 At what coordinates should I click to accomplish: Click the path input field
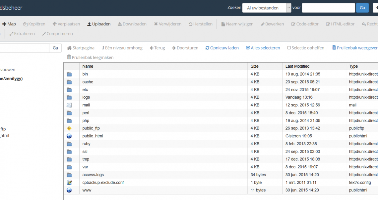pos(24,48)
